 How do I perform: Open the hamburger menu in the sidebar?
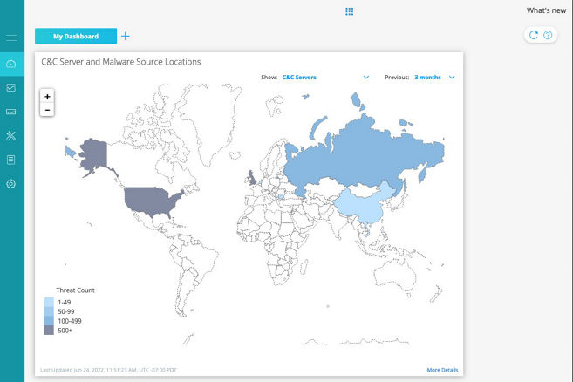pos(11,38)
